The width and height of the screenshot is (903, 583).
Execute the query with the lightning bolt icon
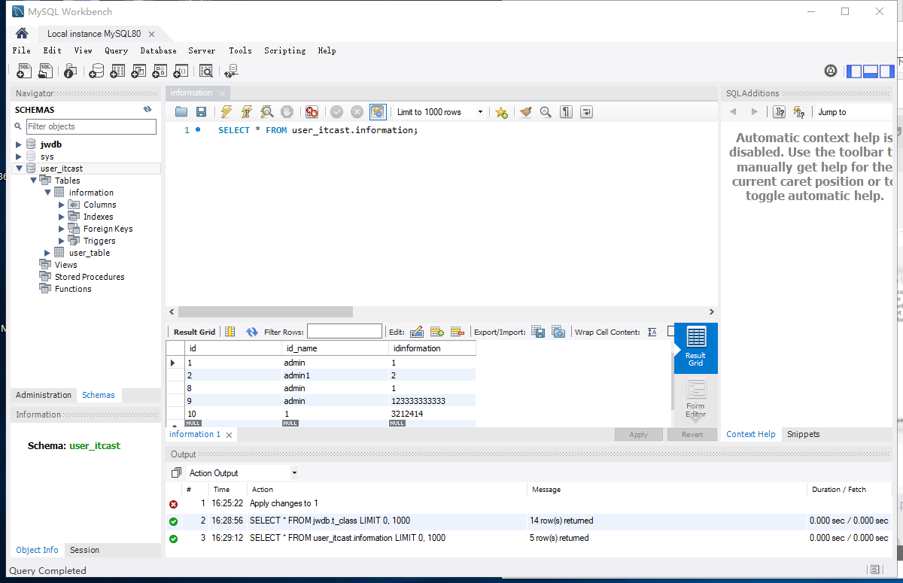(226, 111)
